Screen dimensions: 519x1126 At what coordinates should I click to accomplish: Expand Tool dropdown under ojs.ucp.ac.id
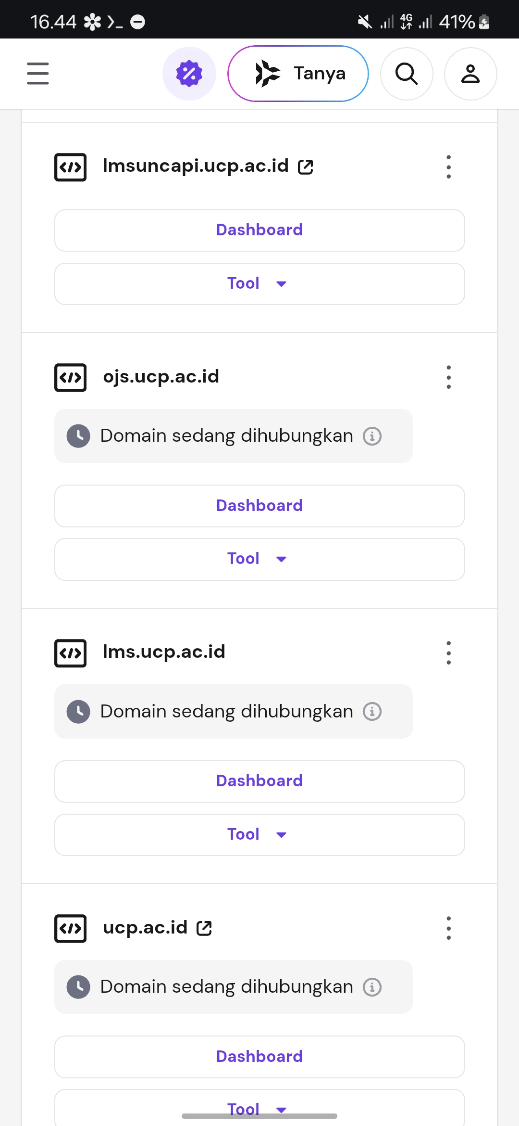click(259, 559)
